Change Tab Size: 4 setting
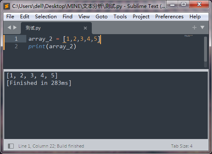The image size is (212, 154). [x=182, y=146]
